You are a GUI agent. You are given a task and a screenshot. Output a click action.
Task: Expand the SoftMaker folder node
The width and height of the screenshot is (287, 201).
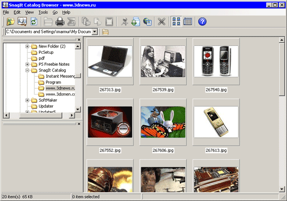[x=27, y=100]
